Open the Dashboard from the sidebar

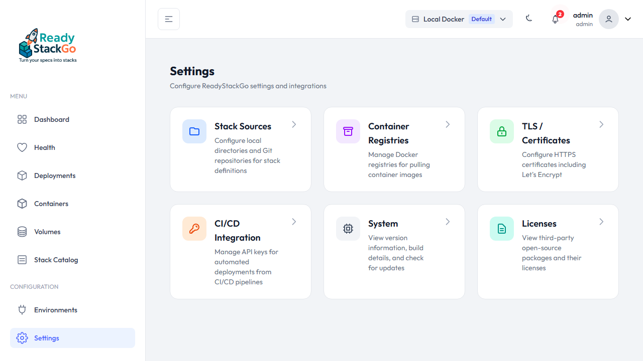click(x=51, y=119)
